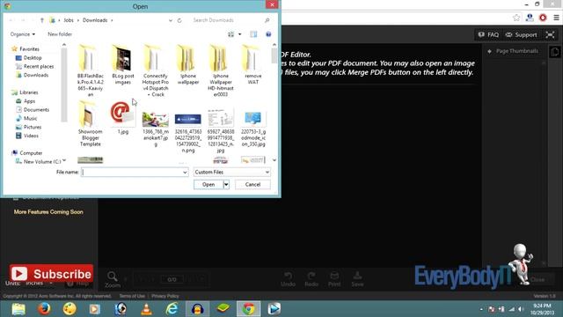Open the Organize menu

click(x=23, y=34)
